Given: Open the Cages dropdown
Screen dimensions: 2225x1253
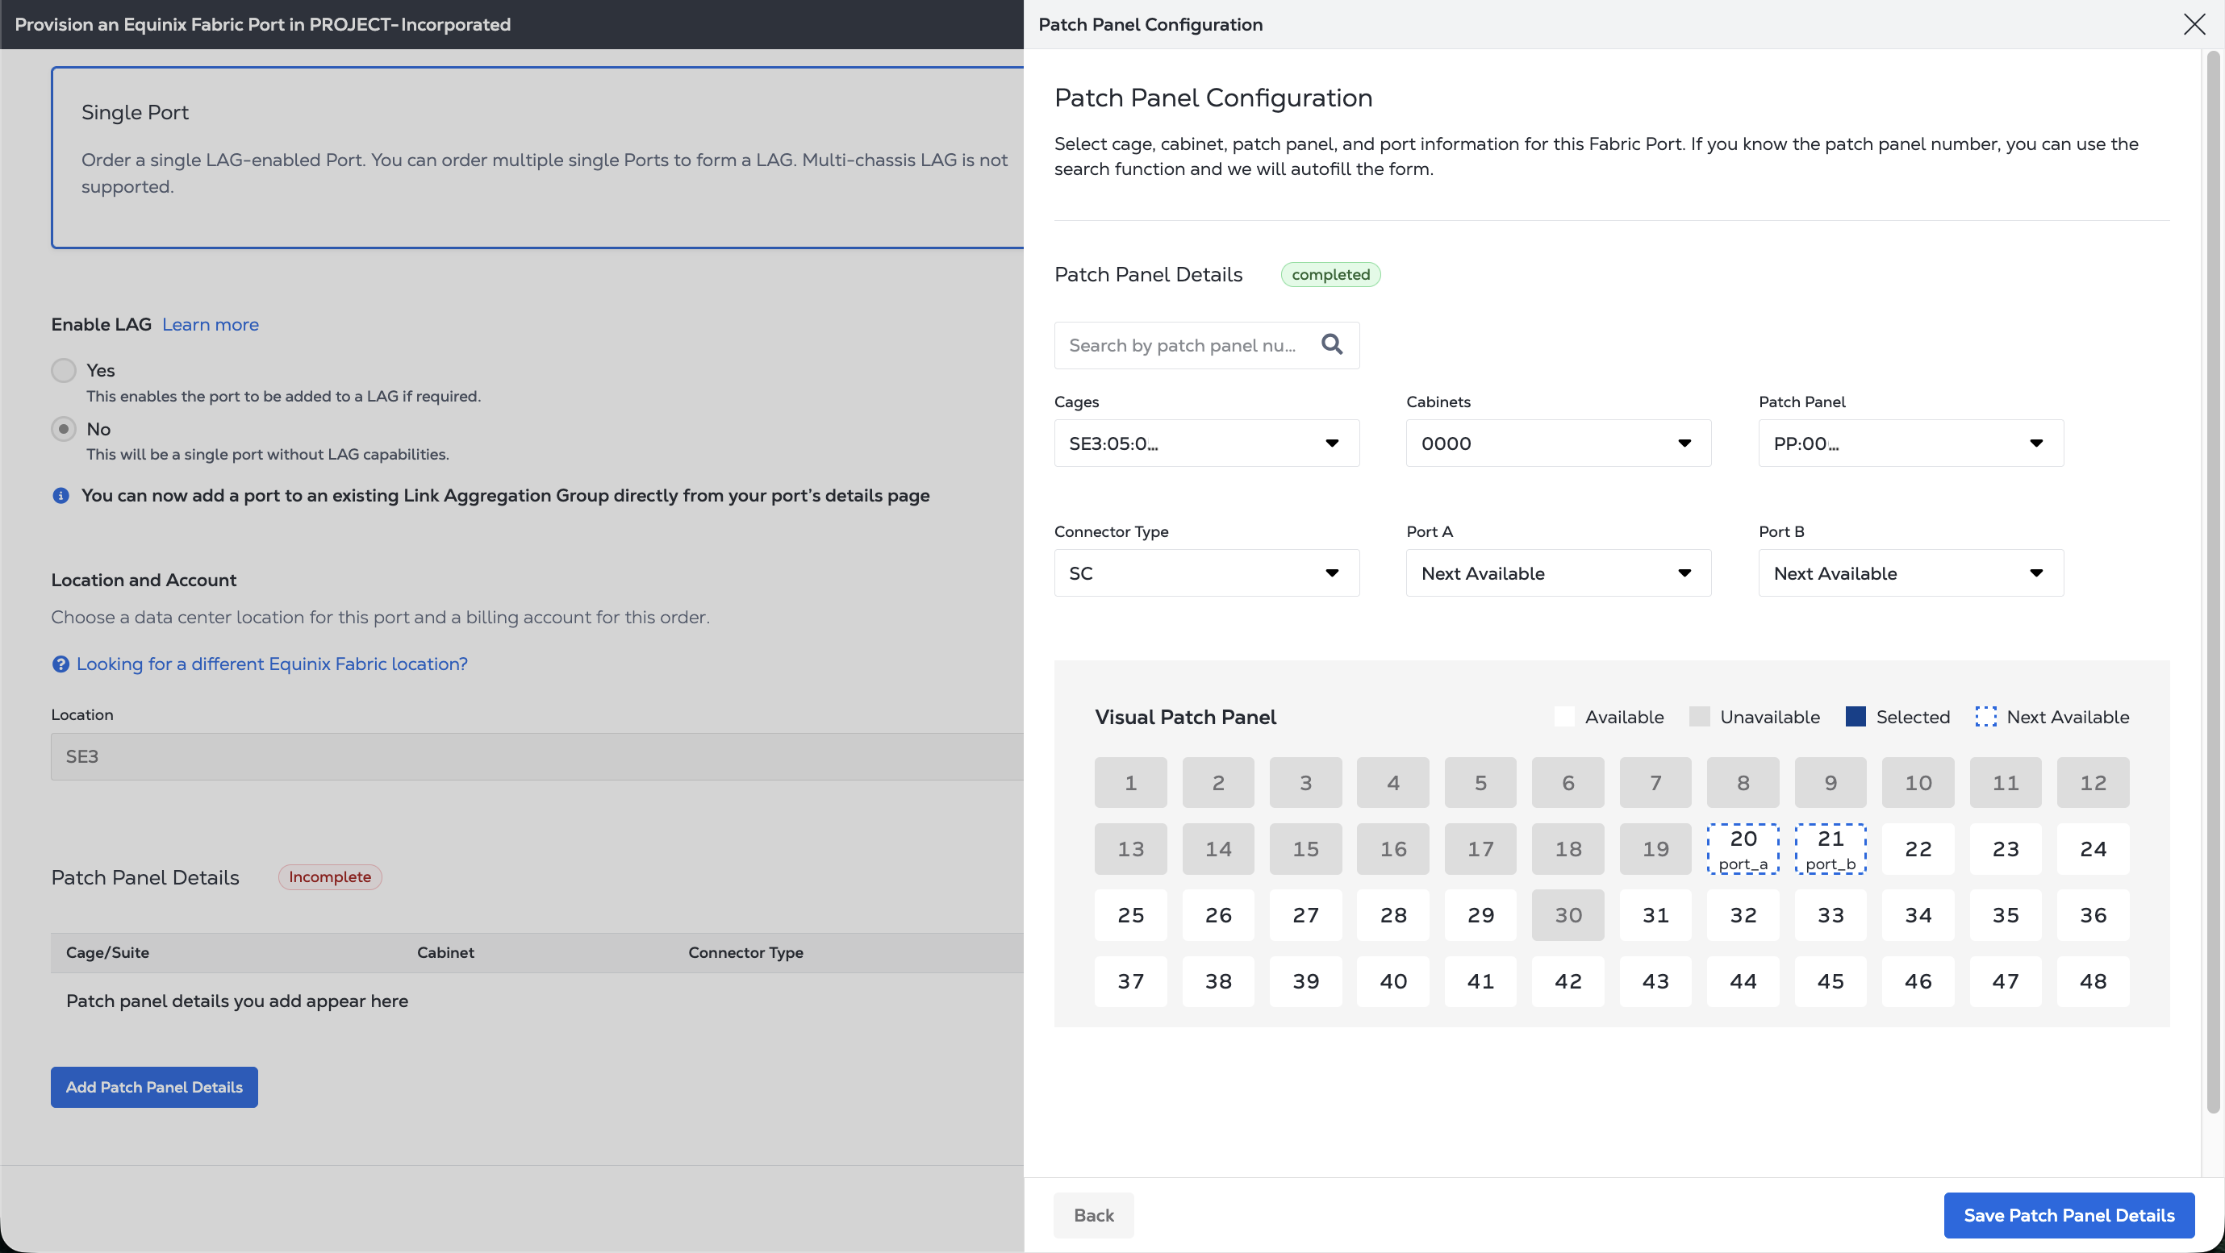Looking at the screenshot, I should (1206, 443).
